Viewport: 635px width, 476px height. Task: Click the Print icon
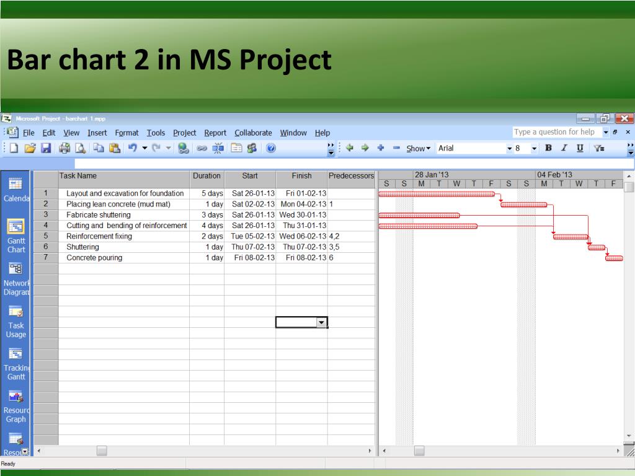[x=64, y=148]
